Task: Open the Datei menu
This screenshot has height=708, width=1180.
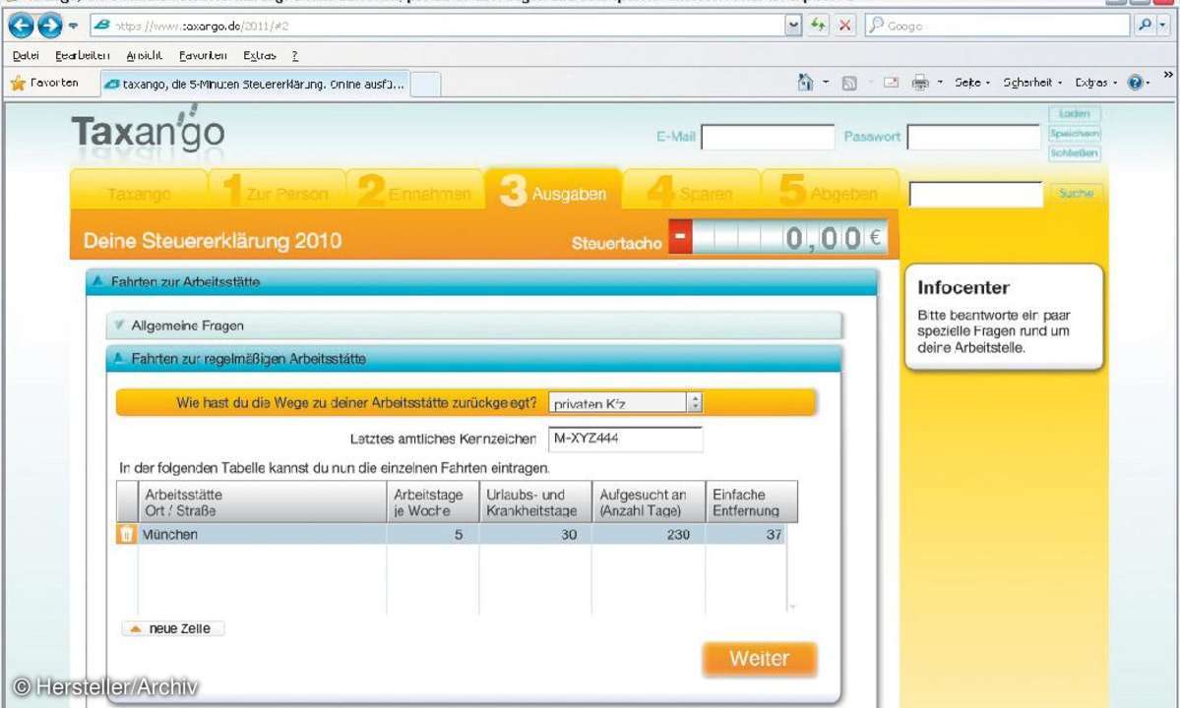Action: (x=26, y=56)
